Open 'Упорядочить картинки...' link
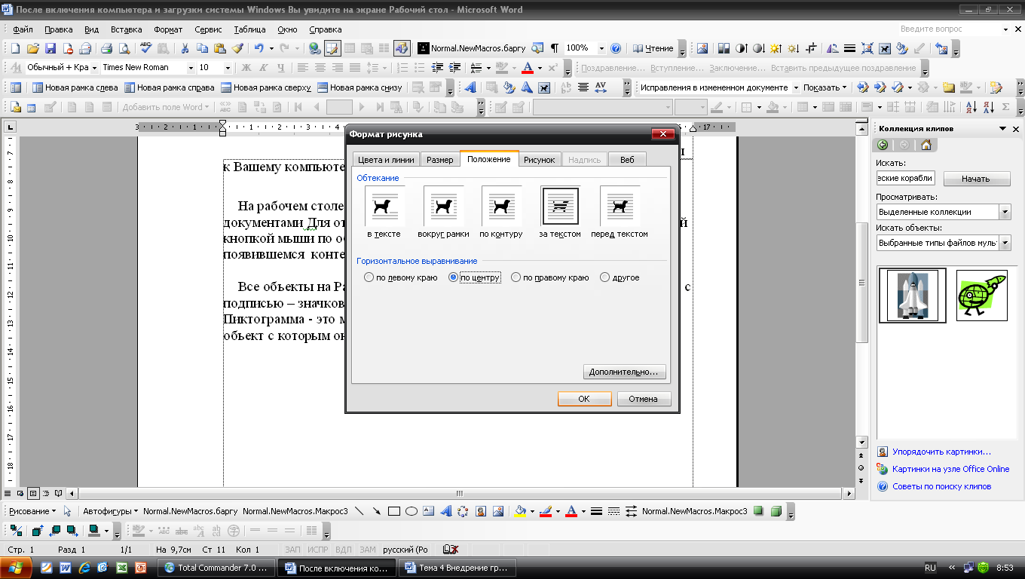 pos(941,452)
